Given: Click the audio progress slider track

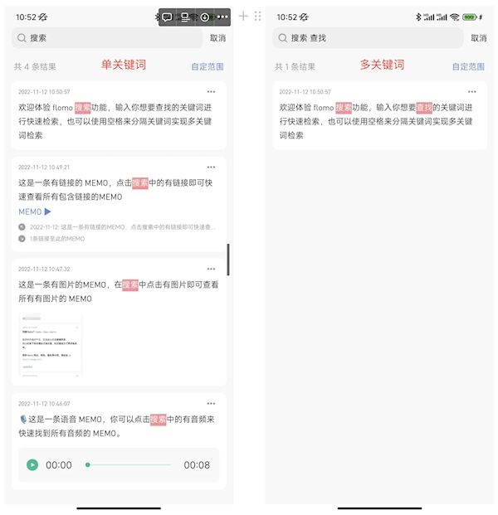Looking at the screenshot, I should pos(128,464).
